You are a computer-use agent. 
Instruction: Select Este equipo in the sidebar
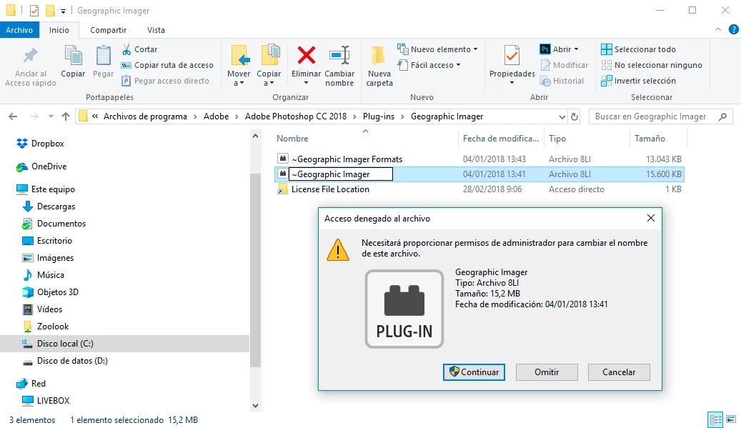(x=53, y=189)
